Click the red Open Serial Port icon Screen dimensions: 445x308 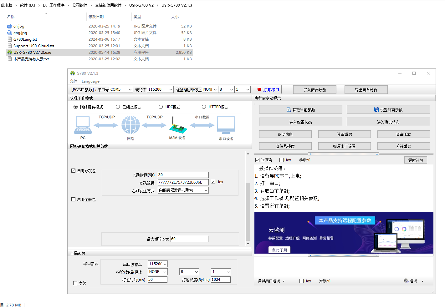[259, 90]
